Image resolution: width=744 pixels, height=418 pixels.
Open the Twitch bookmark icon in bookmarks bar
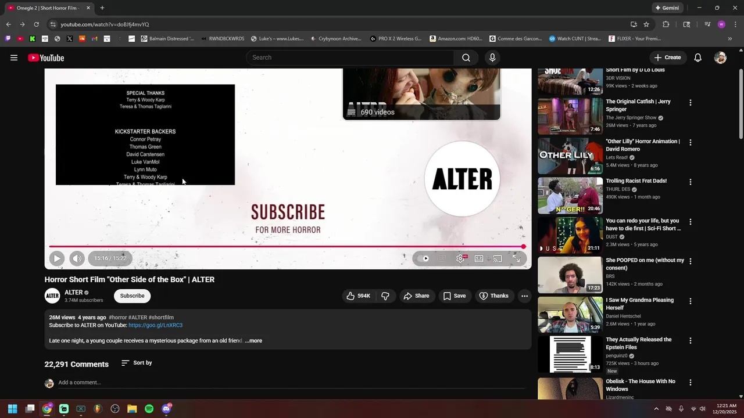click(8, 39)
